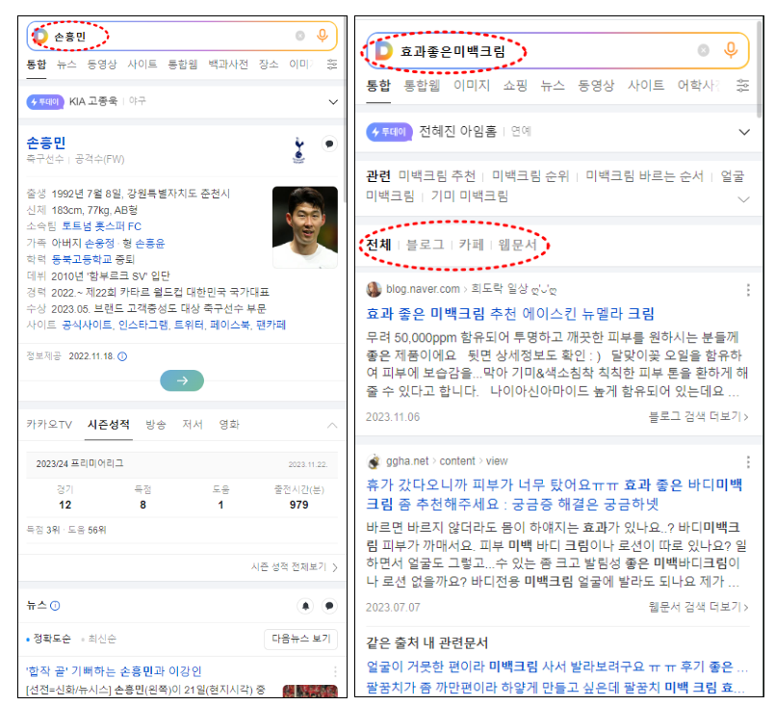Open search filter options in right panel

(742, 85)
